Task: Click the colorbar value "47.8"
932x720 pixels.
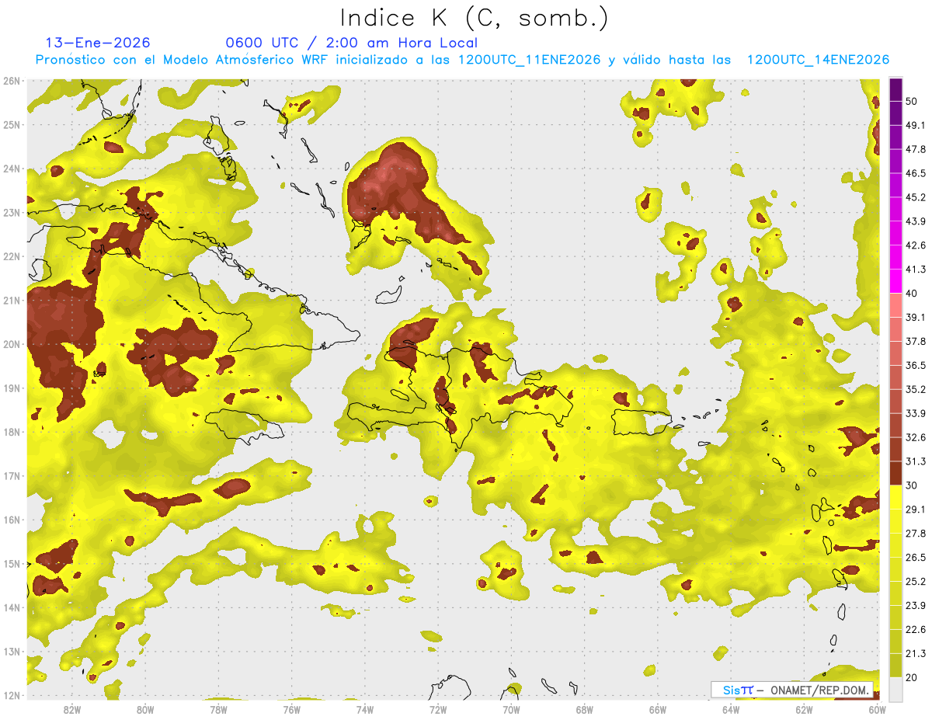Action: tap(916, 149)
